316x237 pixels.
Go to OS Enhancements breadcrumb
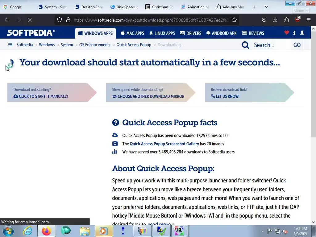tap(95, 45)
